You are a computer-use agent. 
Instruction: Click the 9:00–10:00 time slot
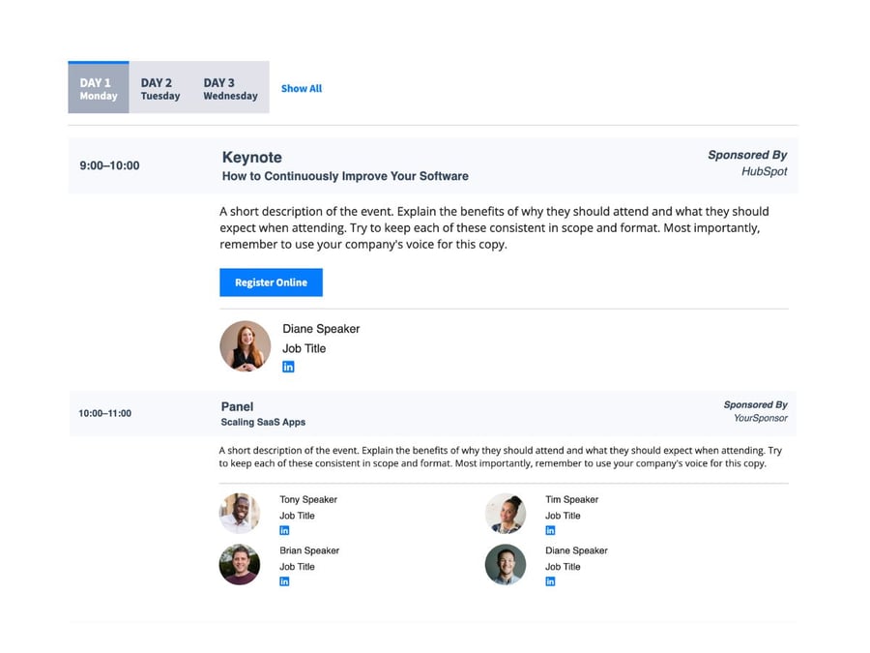109,165
